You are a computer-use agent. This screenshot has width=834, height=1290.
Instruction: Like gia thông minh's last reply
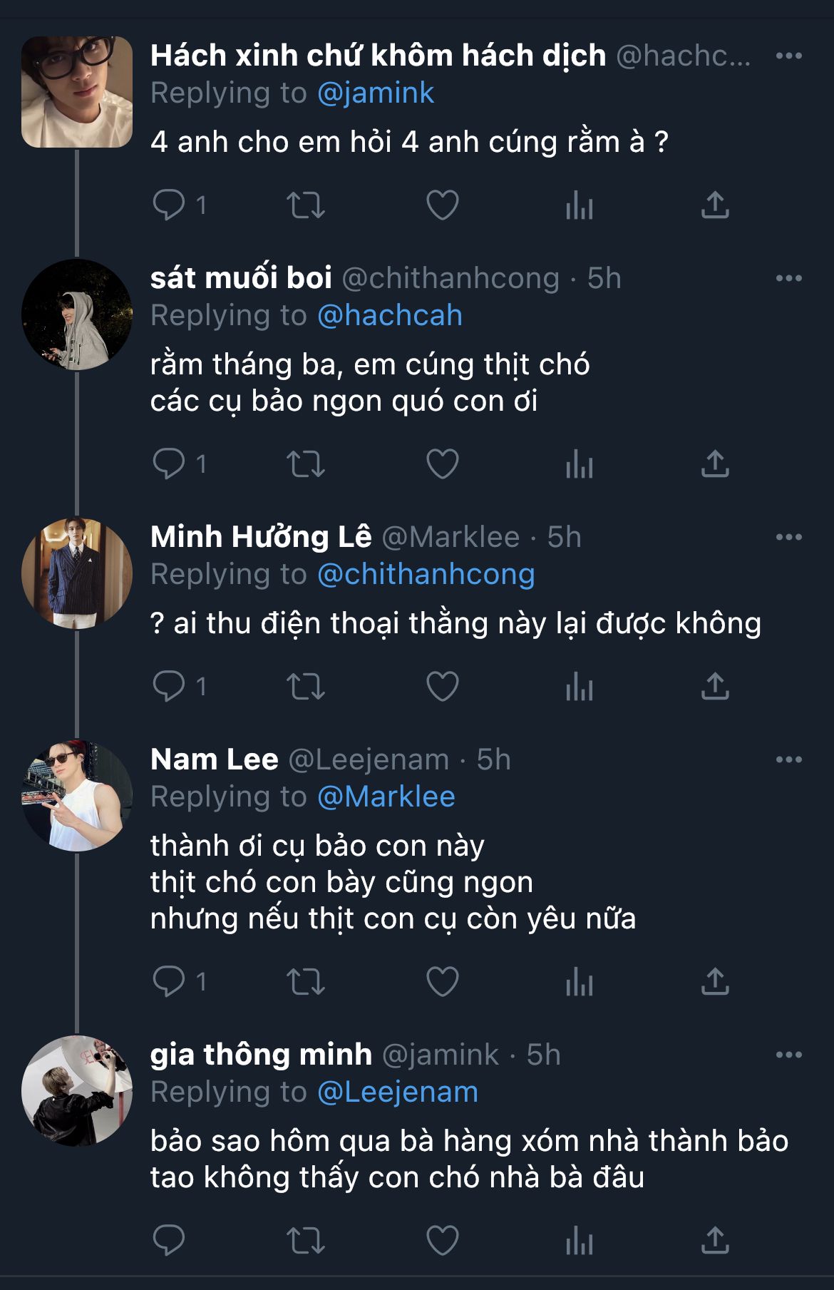tap(442, 1240)
